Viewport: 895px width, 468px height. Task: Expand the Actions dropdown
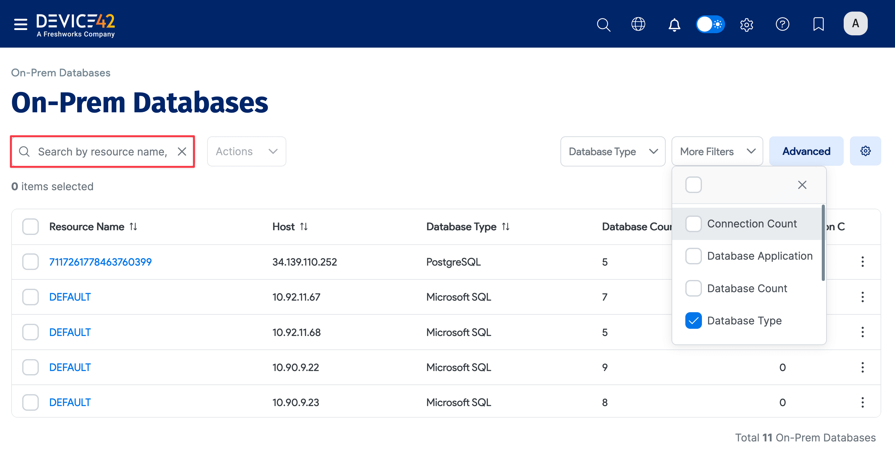(246, 151)
